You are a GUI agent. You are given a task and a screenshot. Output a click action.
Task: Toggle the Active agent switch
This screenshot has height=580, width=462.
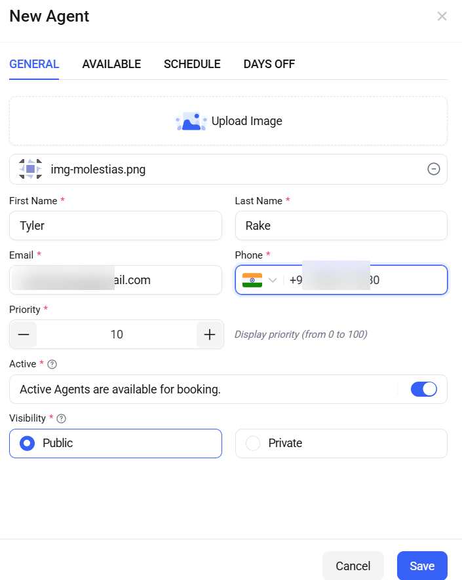tap(423, 390)
